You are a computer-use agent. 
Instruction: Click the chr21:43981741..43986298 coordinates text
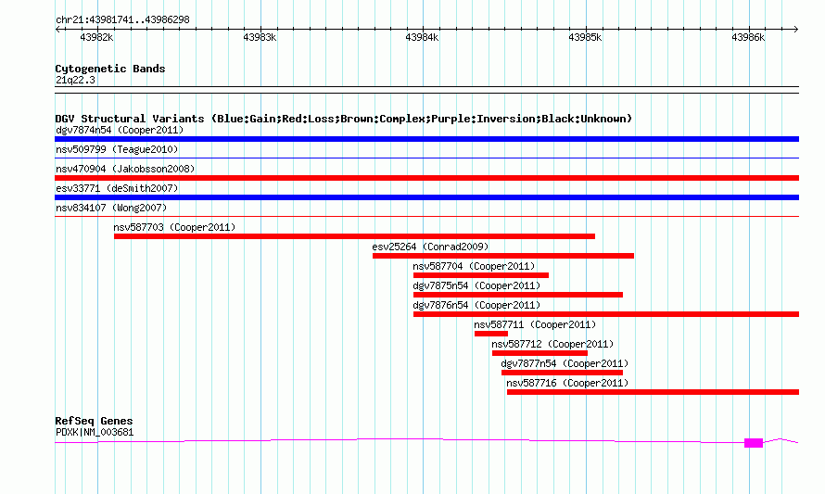coord(122,19)
